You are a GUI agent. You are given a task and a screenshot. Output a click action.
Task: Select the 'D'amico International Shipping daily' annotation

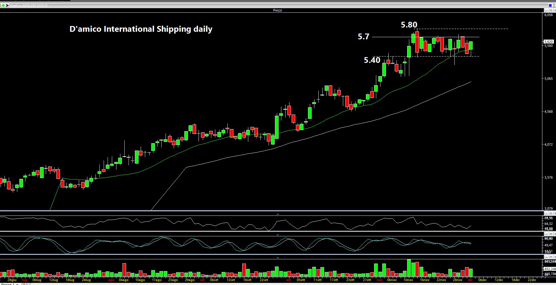coord(141,29)
